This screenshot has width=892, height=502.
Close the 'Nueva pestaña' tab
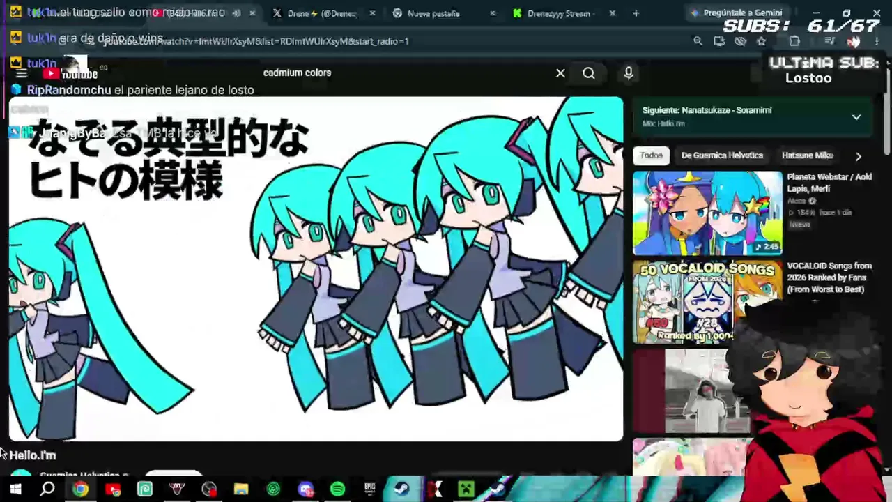click(493, 13)
